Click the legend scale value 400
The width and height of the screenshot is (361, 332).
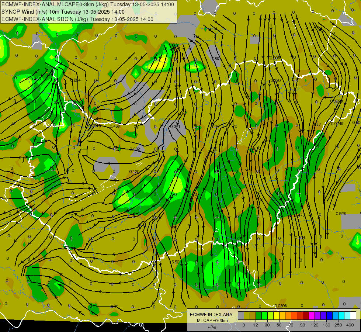click(x=350, y=325)
